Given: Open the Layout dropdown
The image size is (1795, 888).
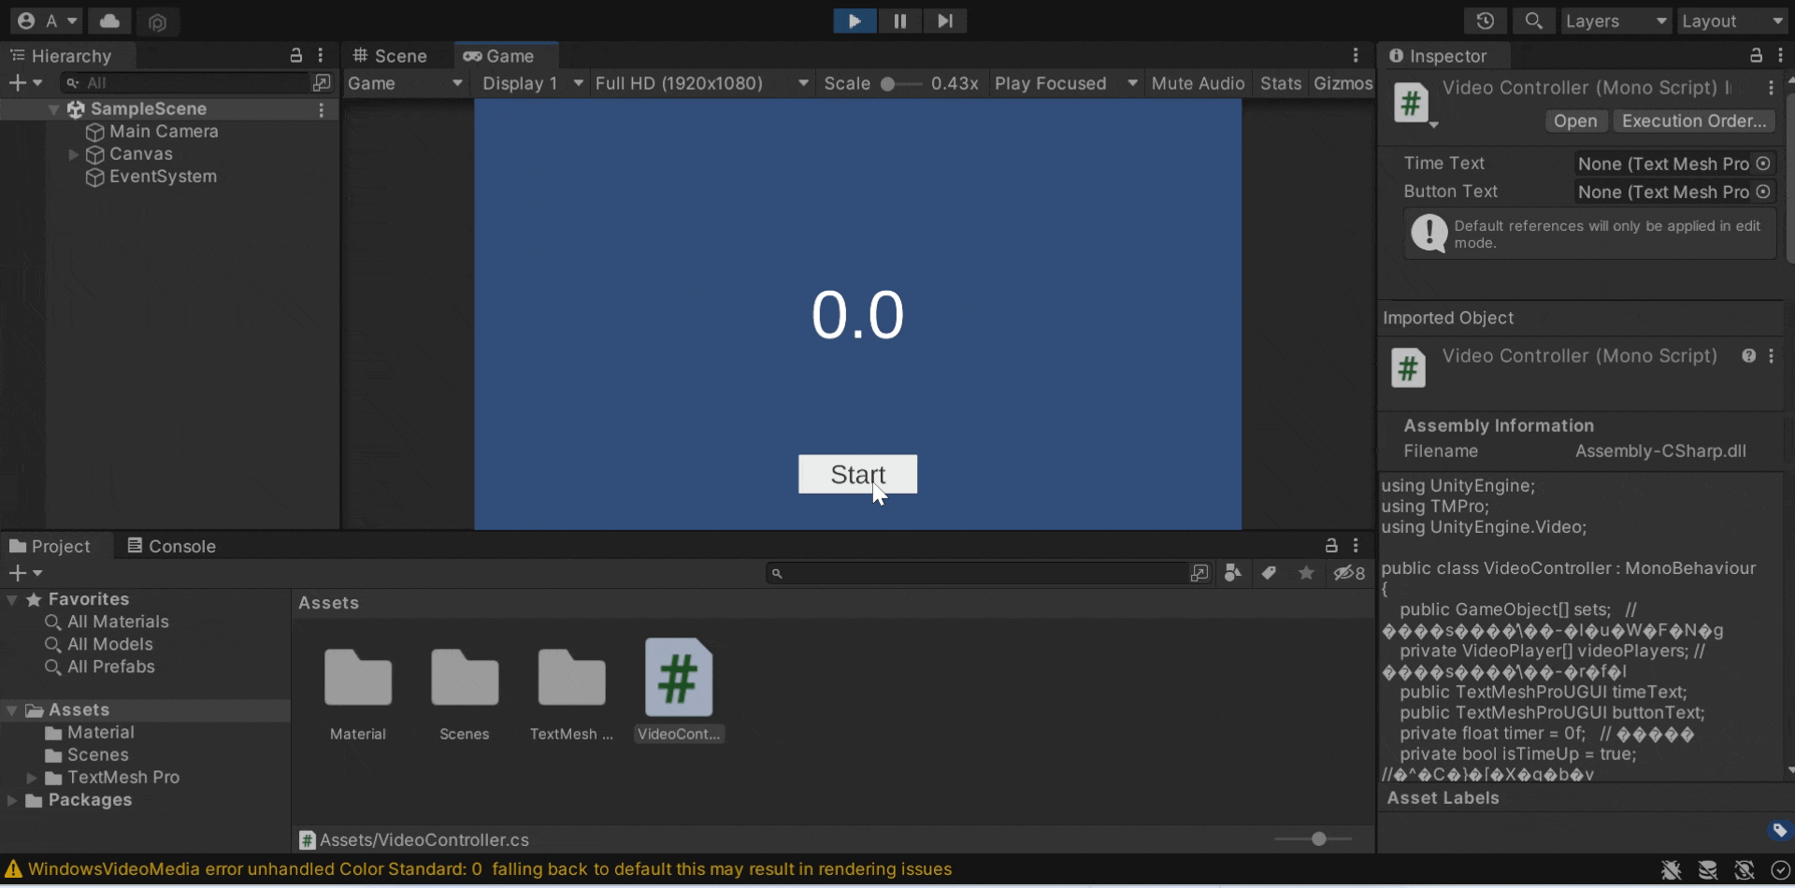Looking at the screenshot, I should [x=1733, y=21].
